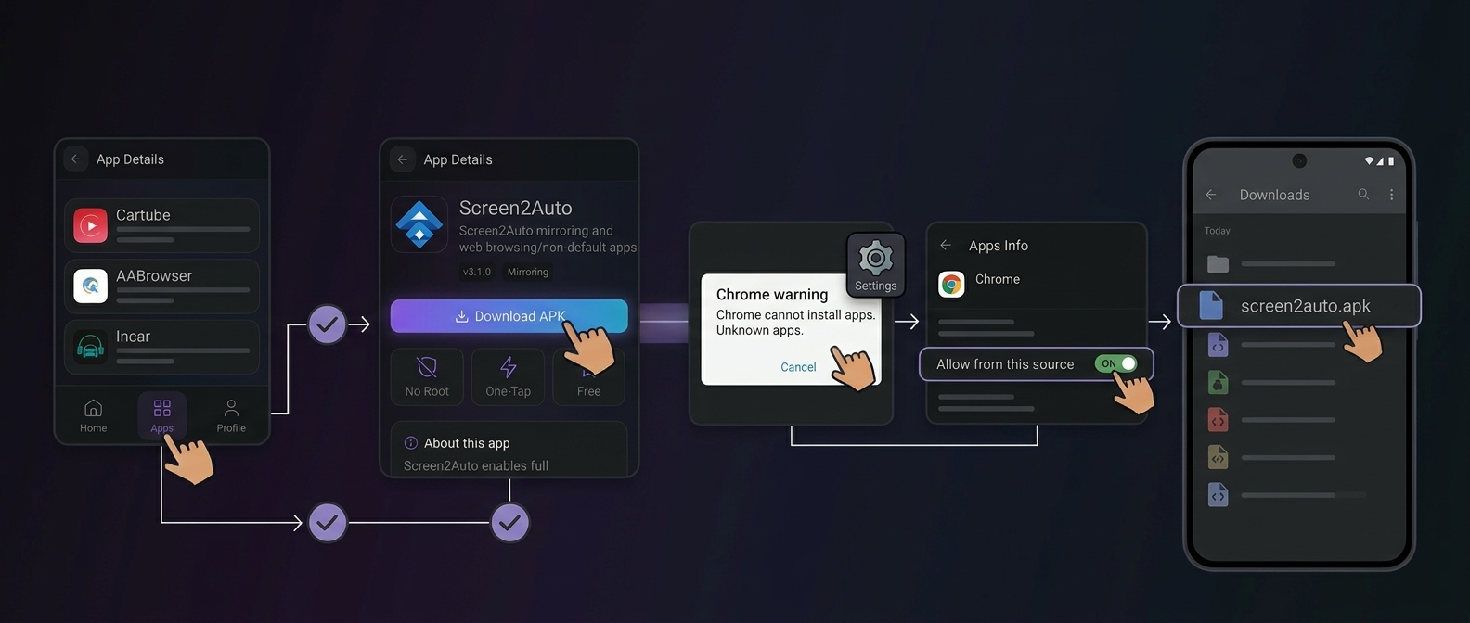Tap the red code file icon in Downloads
Screen dimensions: 1470x623
click(x=1218, y=420)
